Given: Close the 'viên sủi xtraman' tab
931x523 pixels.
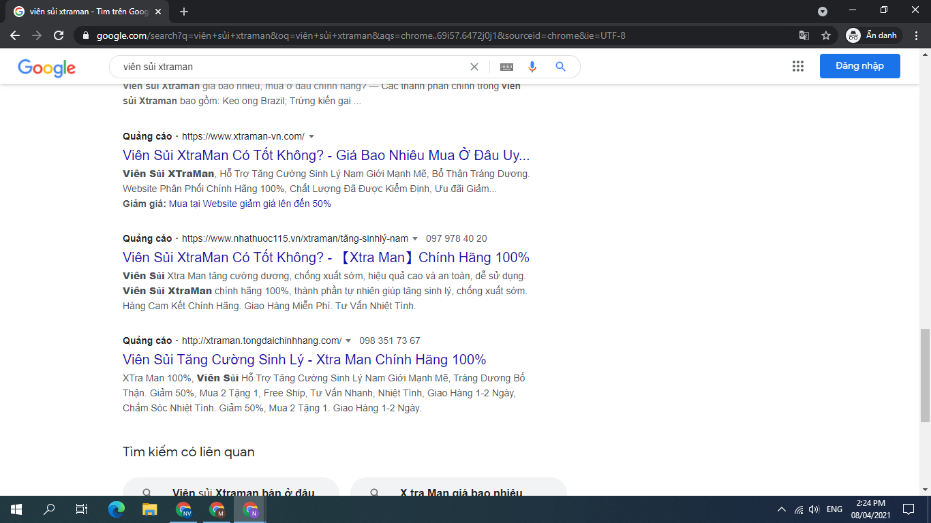Looking at the screenshot, I should click(x=159, y=12).
